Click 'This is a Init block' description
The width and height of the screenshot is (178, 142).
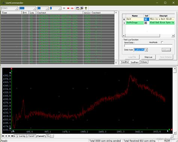click(162, 19)
